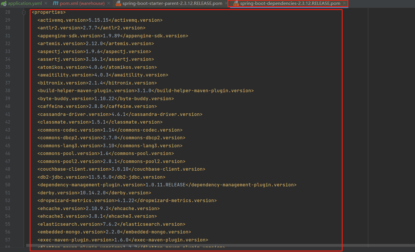The image size is (415, 252).
Task: Click the atomikos.version 4.0.6 line
Action: [97, 67]
